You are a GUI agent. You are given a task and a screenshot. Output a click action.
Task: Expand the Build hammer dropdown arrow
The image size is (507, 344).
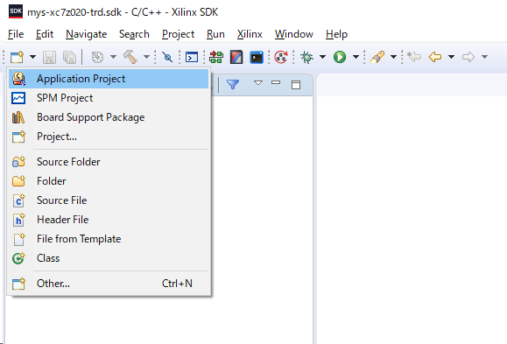pyautogui.click(x=146, y=57)
